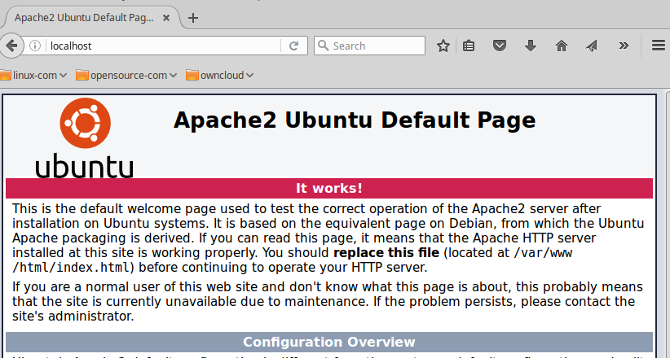Open the Firefox hamburger menu
This screenshot has width=670, height=358.
point(658,46)
